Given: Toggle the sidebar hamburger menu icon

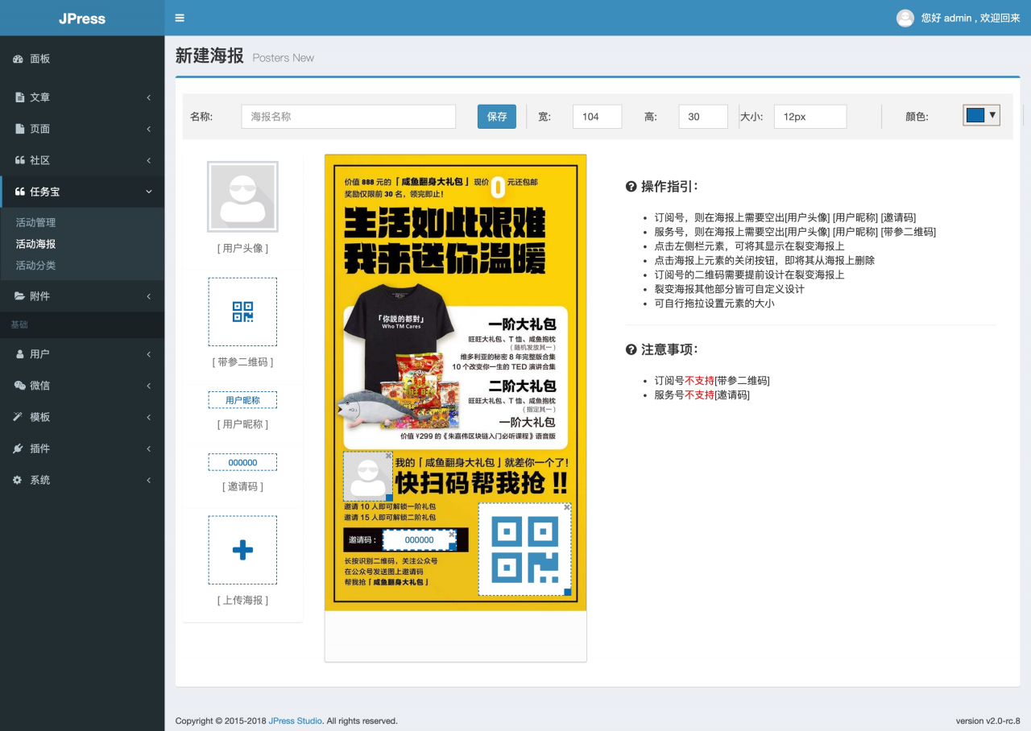Looking at the screenshot, I should tap(180, 18).
